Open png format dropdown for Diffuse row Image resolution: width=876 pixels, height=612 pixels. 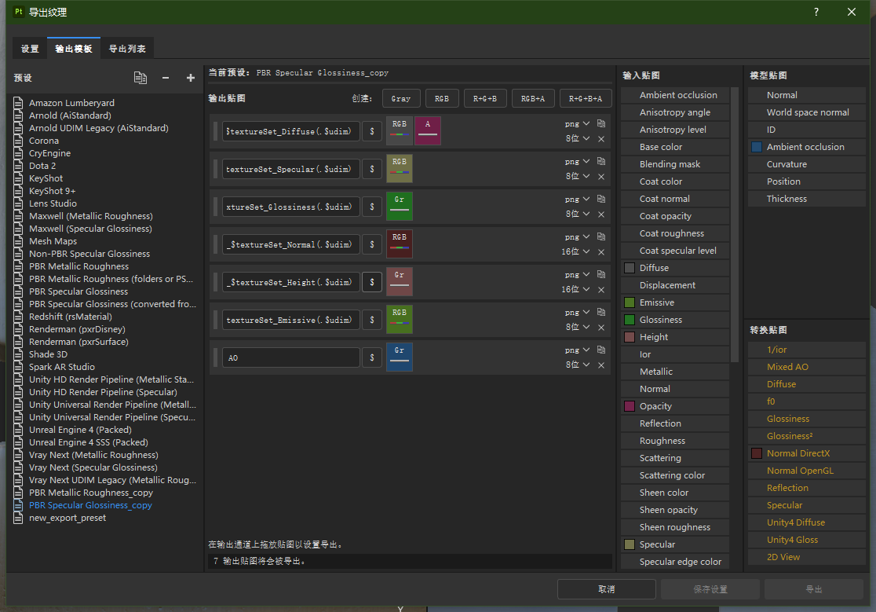coord(577,123)
